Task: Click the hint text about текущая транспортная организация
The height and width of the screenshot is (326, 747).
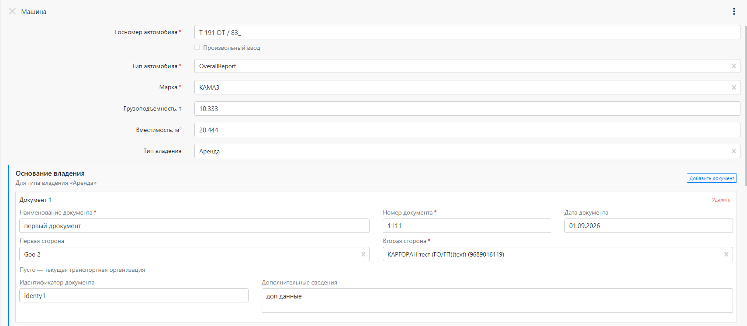Action: [82, 270]
